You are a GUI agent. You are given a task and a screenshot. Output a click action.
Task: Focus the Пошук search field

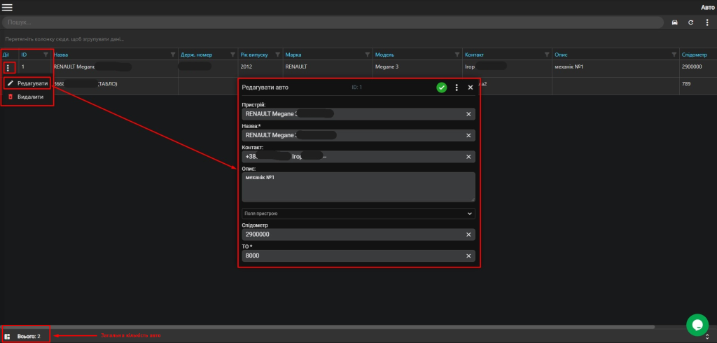click(x=333, y=22)
